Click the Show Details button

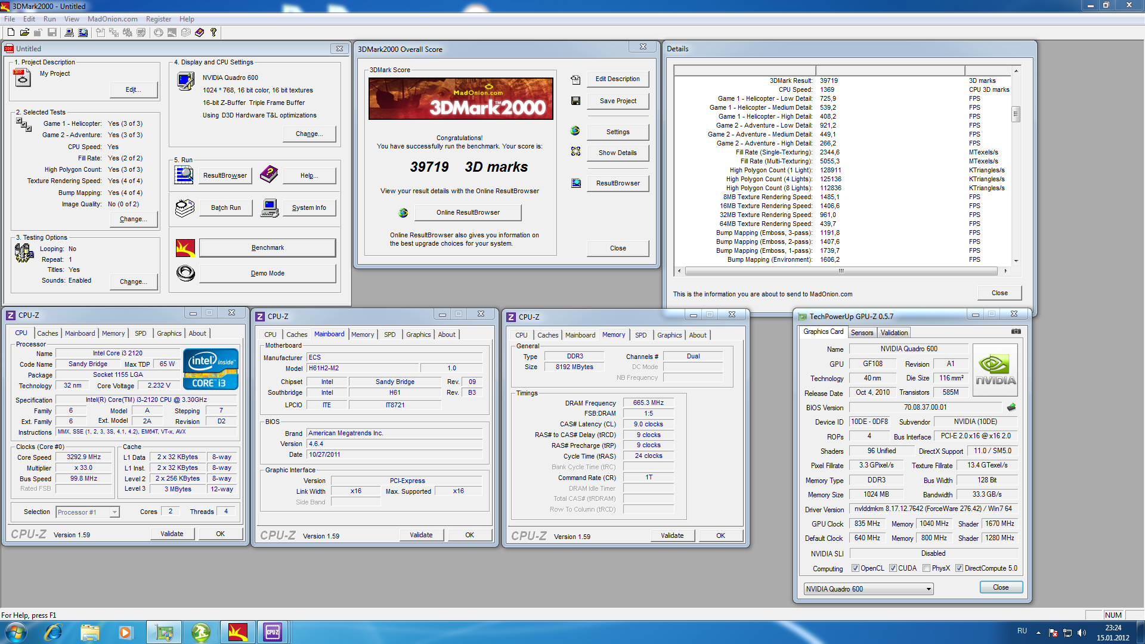[x=618, y=153]
